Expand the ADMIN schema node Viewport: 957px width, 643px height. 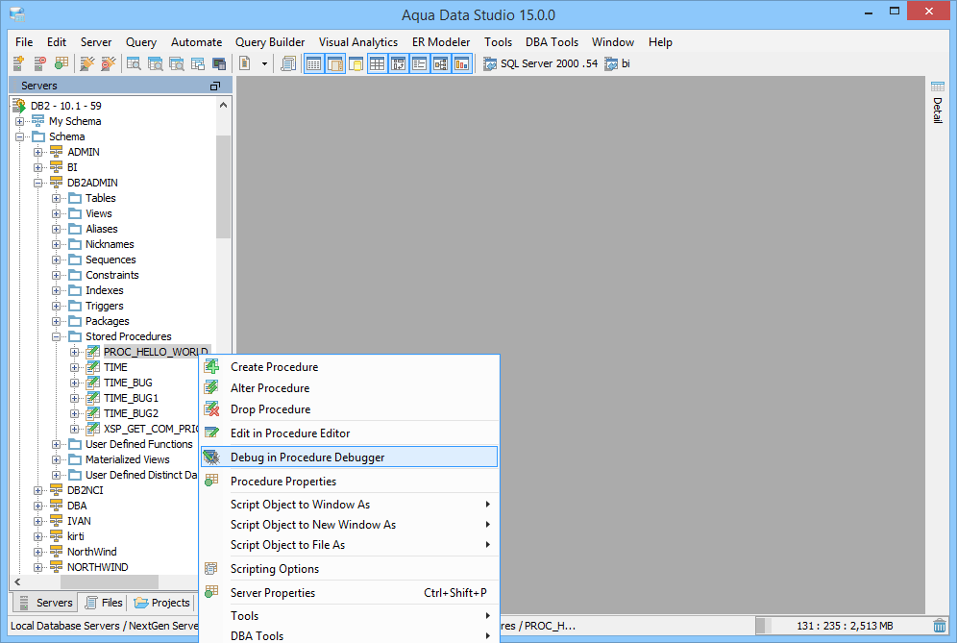[37, 152]
